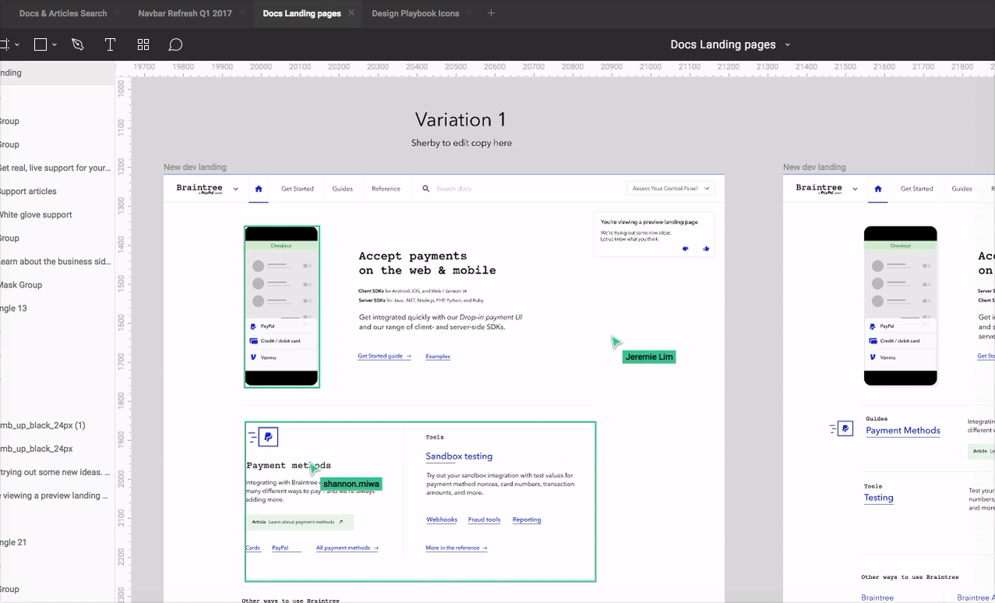995x603 pixels.
Task: Open comment mode via the speech bubble icon
Action: [x=175, y=44]
